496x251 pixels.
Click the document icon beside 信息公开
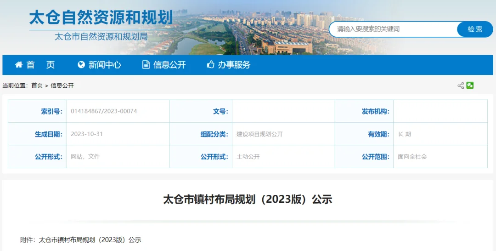tap(146, 64)
